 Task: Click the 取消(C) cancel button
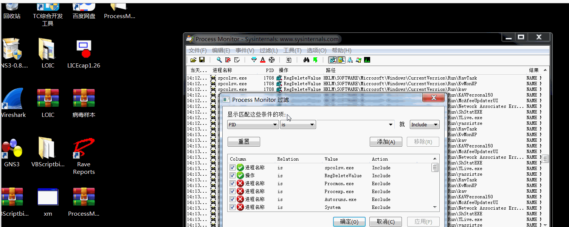coord(386,222)
